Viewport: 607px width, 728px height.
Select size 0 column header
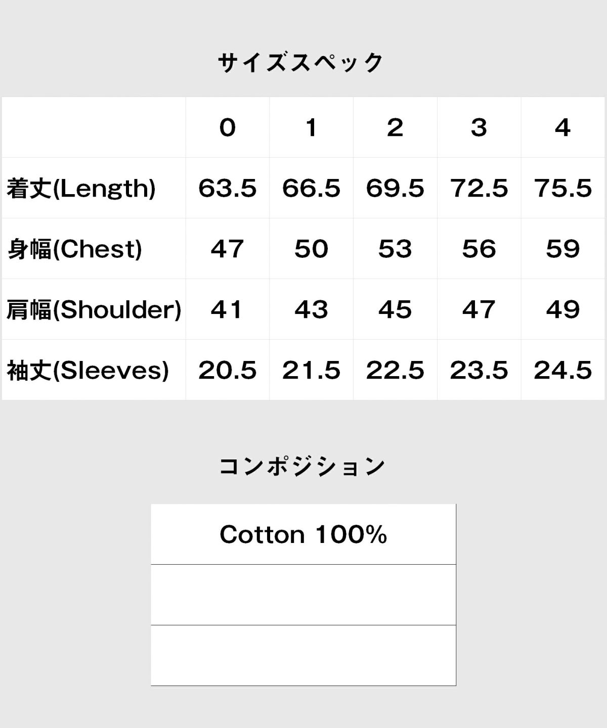point(228,127)
